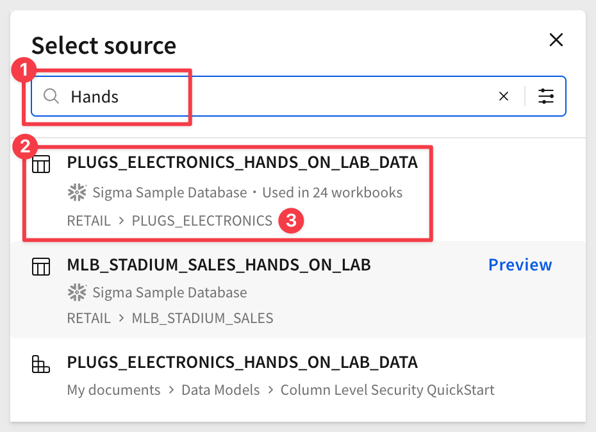The height and width of the screenshot is (432, 596).
Task: Click Data Models breadcrumb segment
Action: pos(220,390)
